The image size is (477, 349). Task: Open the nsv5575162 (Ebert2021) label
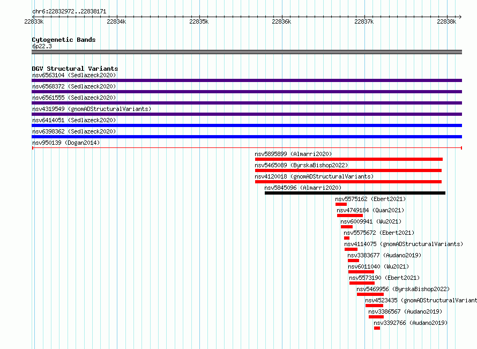[370, 199]
